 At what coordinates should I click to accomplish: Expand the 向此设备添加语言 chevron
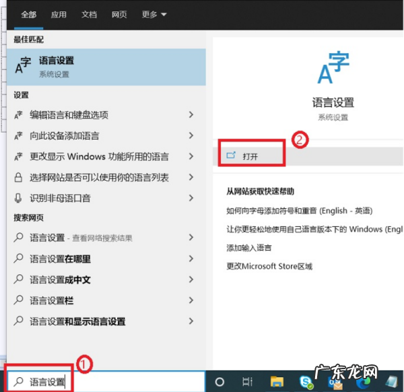coord(192,136)
